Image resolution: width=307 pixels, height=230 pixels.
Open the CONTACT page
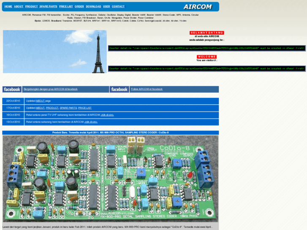118,6
